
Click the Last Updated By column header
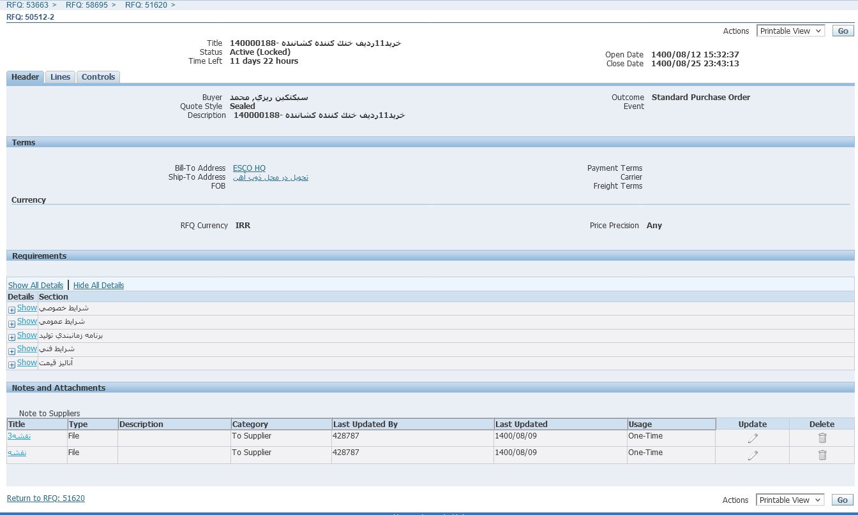click(412, 424)
